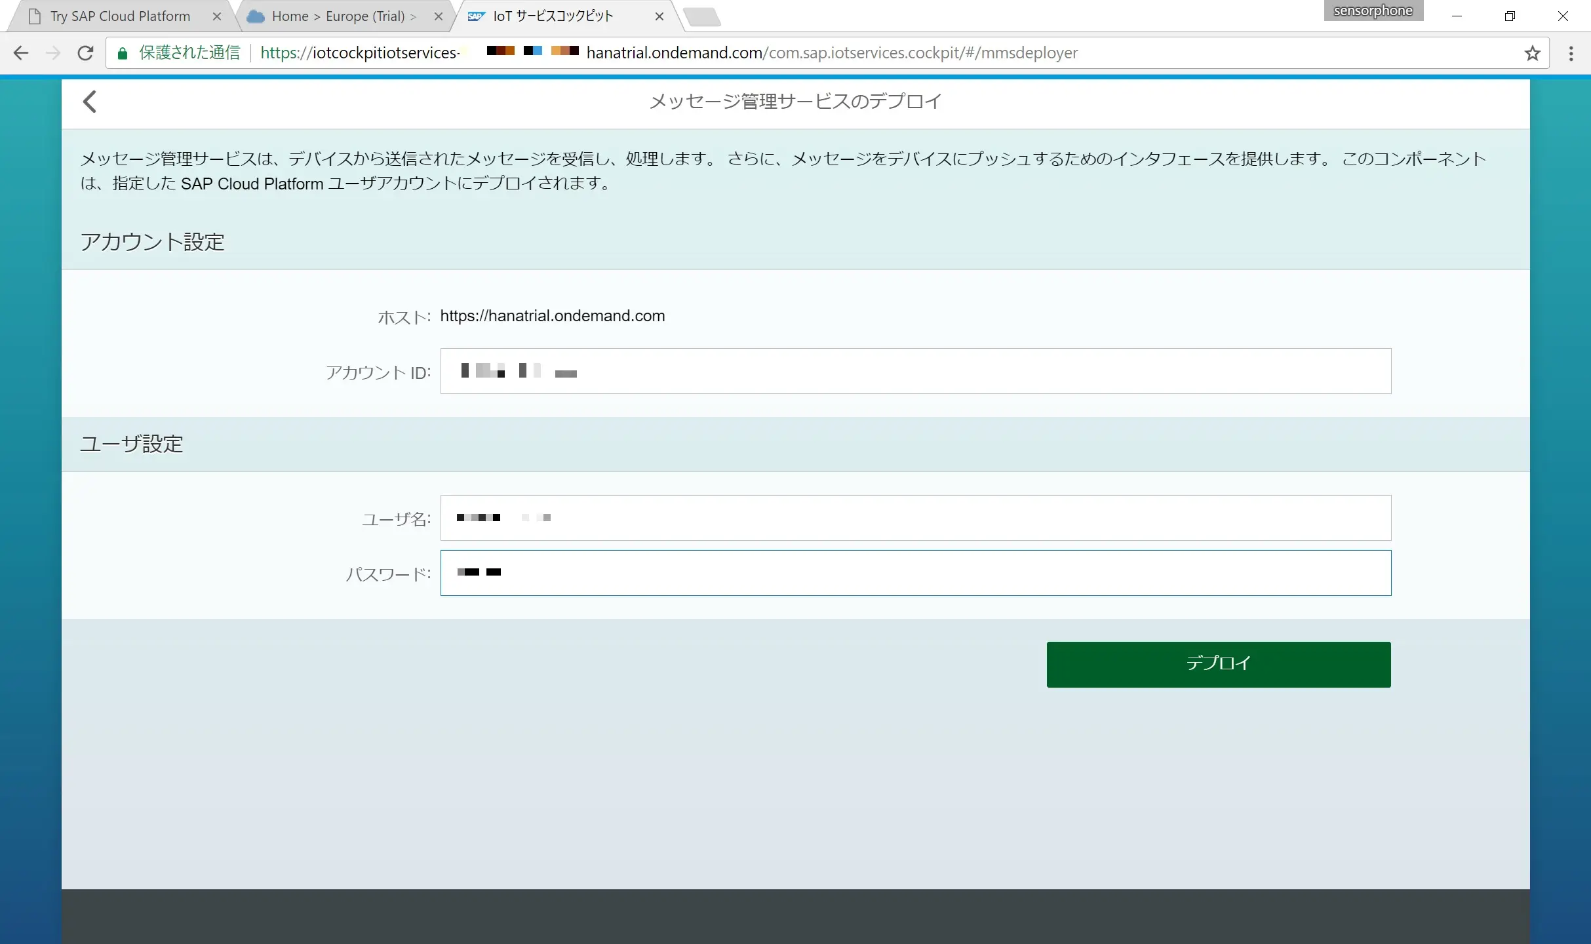Click the sensorphone profile label
This screenshot has width=1591, height=944.
[x=1373, y=10]
